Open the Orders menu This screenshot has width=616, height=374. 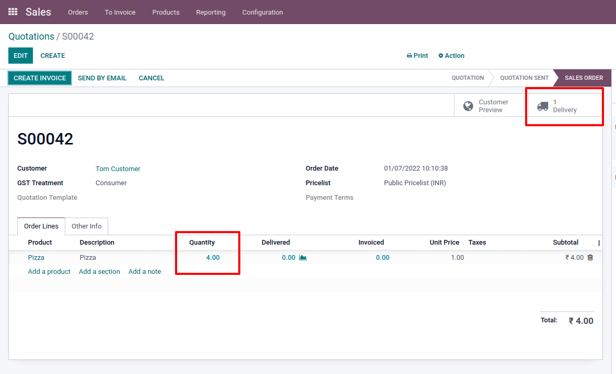78,12
